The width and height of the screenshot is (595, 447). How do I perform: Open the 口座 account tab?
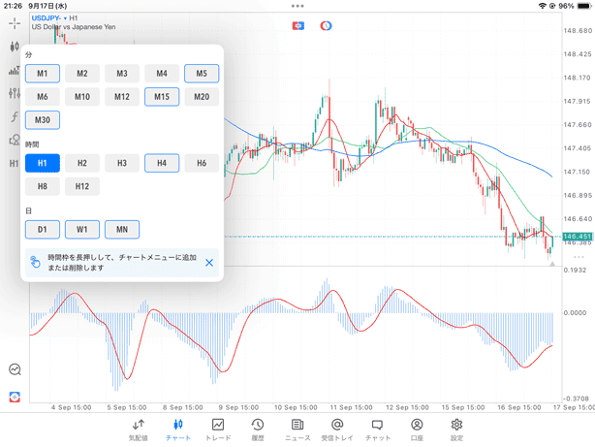(x=417, y=430)
